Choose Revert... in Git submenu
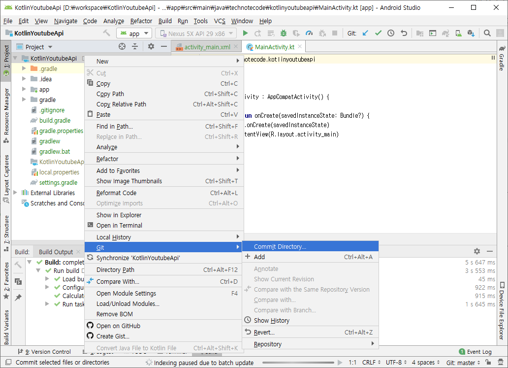Viewport: 508px width, 368px height. click(x=311, y=333)
